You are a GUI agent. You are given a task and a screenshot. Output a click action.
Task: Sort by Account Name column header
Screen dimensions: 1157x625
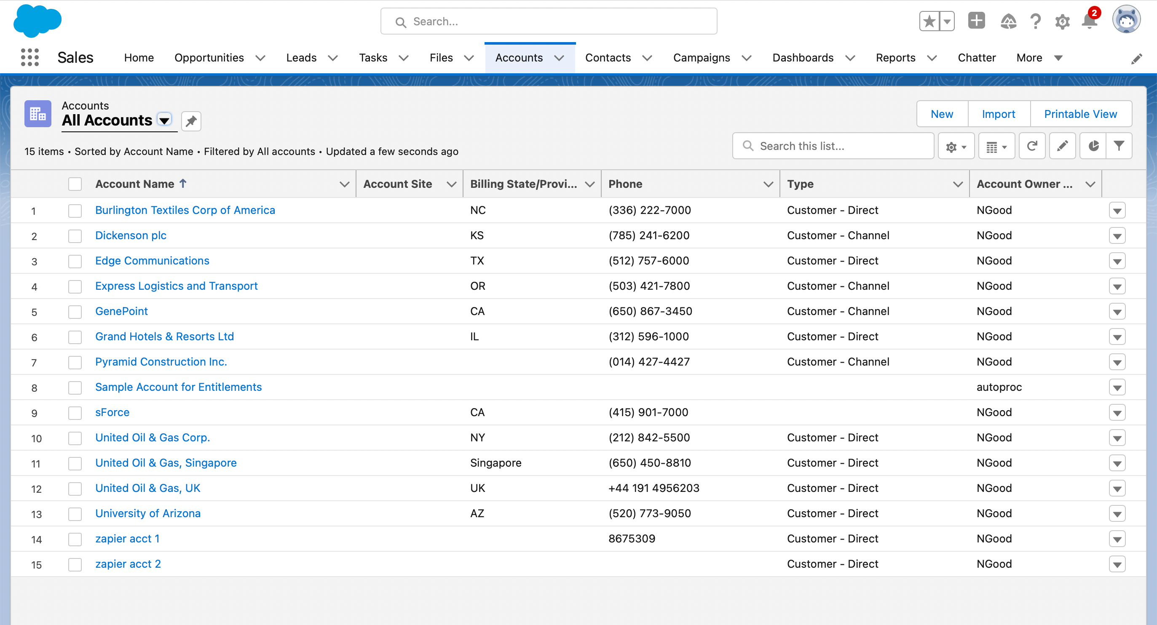click(x=135, y=184)
